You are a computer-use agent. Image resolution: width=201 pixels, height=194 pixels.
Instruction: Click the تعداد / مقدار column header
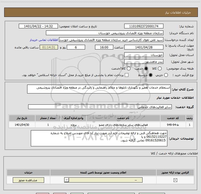pos(48,118)
